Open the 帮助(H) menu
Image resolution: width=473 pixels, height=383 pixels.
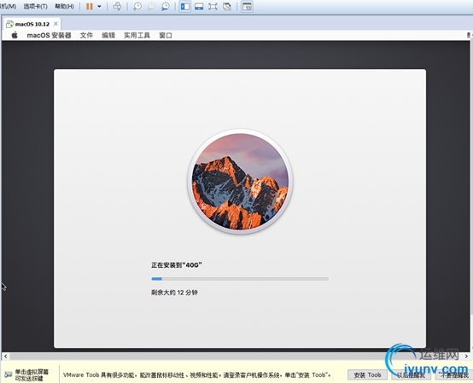[64, 6]
